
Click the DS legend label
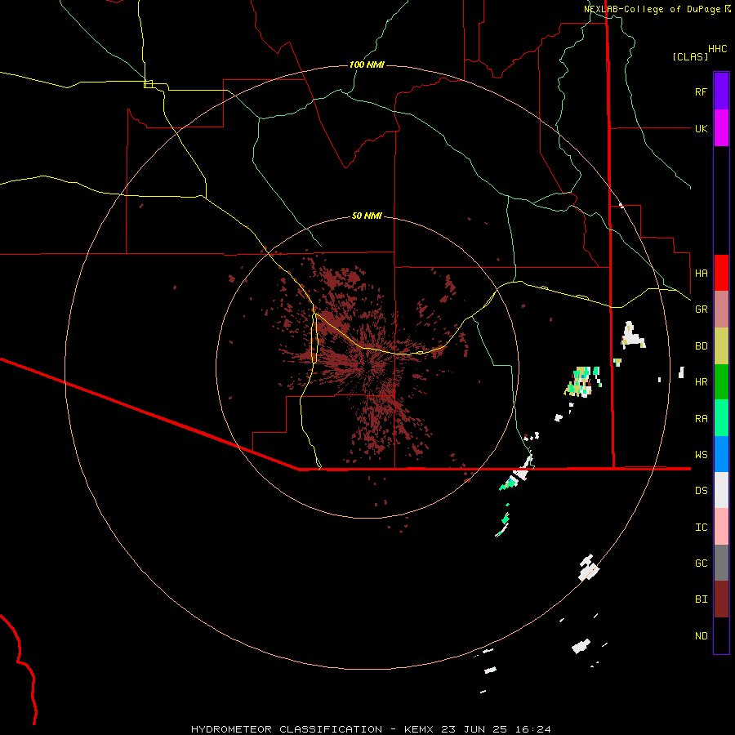(x=701, y=490)
